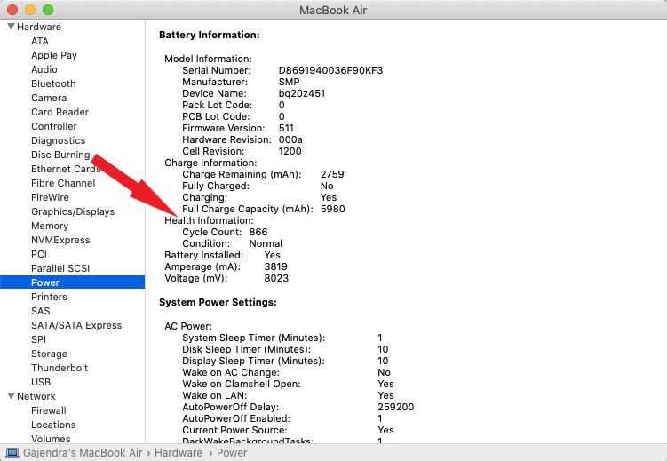This screenshot has width=667, height=461.
Task: Select Memory in the sidebar
Action: click(50, 226)
